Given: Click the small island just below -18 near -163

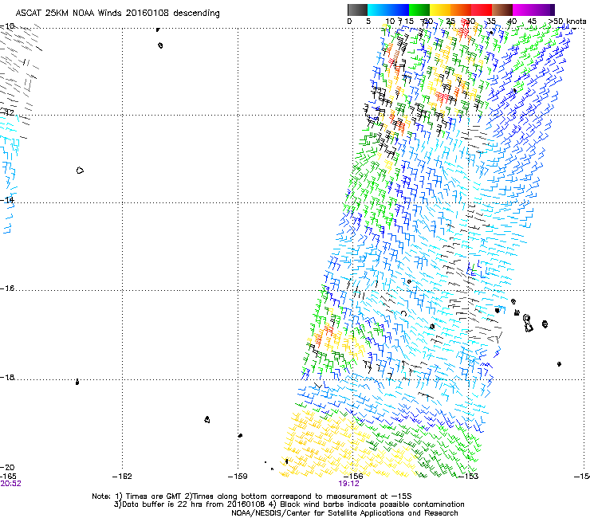Looking at the screenshot, I should 77,383.
